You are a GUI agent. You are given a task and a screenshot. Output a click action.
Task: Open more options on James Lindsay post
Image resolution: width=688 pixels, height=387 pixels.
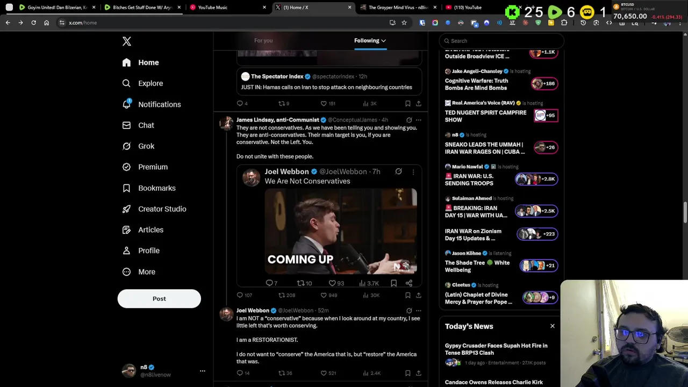click(418, 120)
